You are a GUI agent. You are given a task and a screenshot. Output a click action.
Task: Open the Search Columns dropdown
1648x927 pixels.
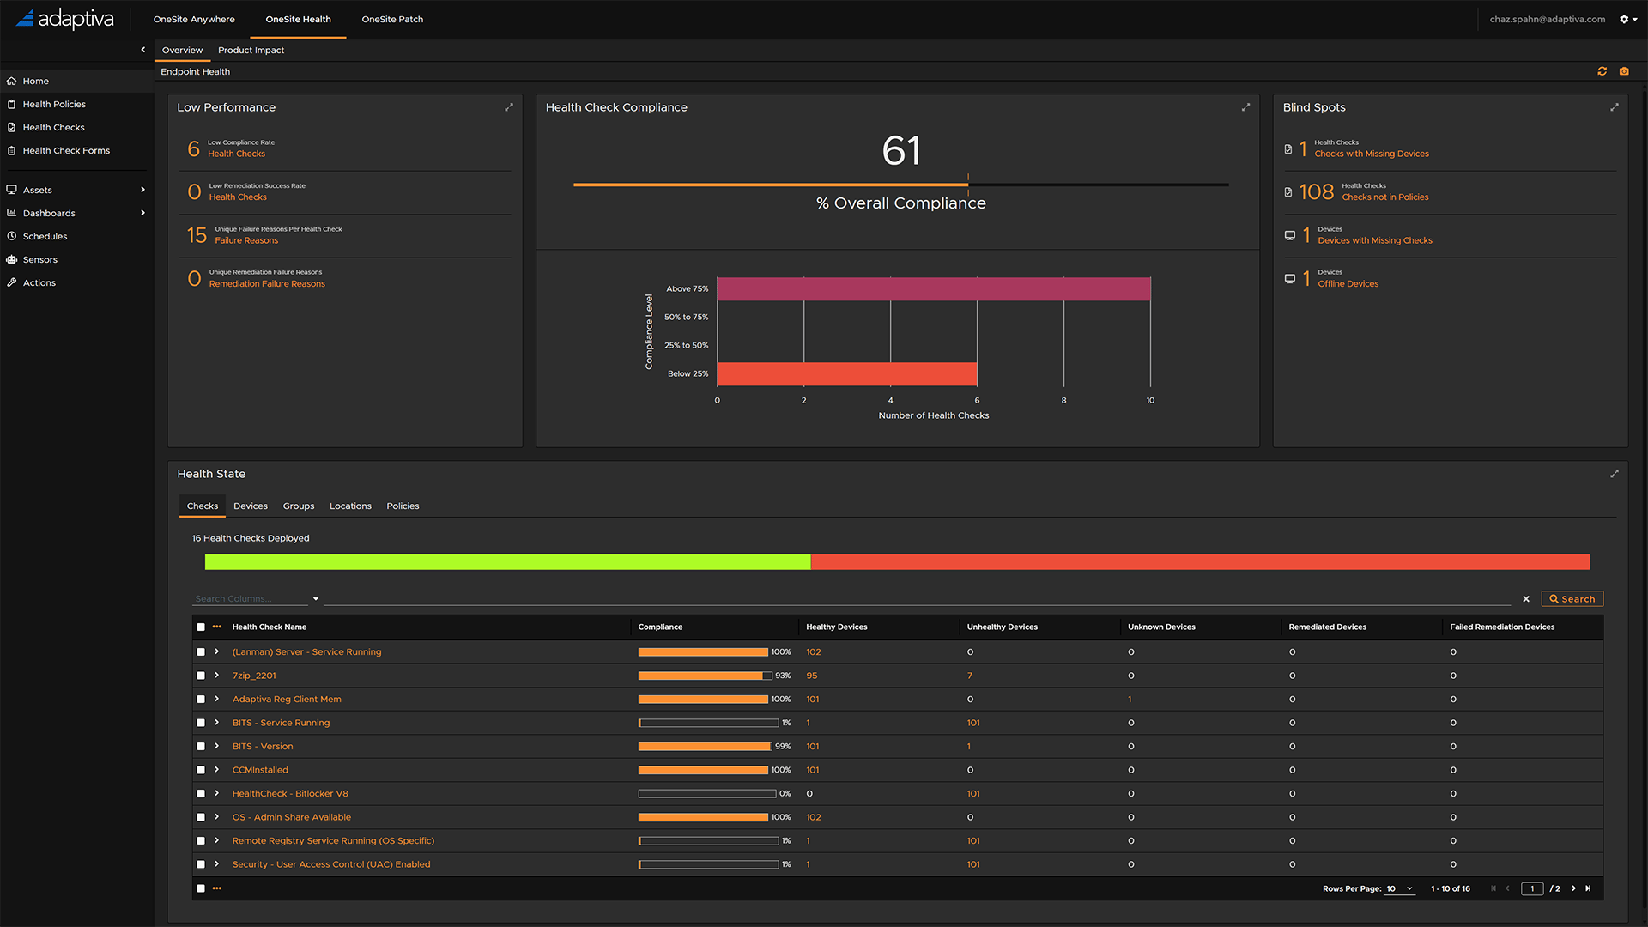(316, 599)
